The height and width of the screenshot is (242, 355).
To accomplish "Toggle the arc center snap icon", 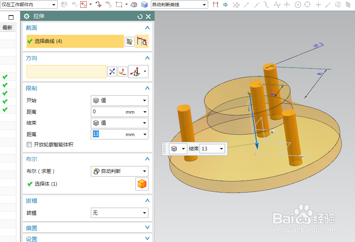I will pyautogui.click(x=298, y=4).
